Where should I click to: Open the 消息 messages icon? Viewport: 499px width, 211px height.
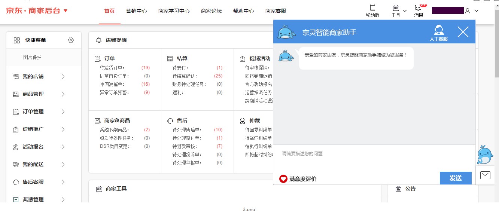pyautogui.click(x=418, y=8)
